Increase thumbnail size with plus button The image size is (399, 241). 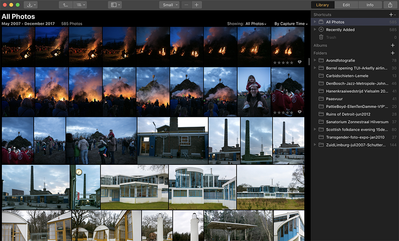197,5
